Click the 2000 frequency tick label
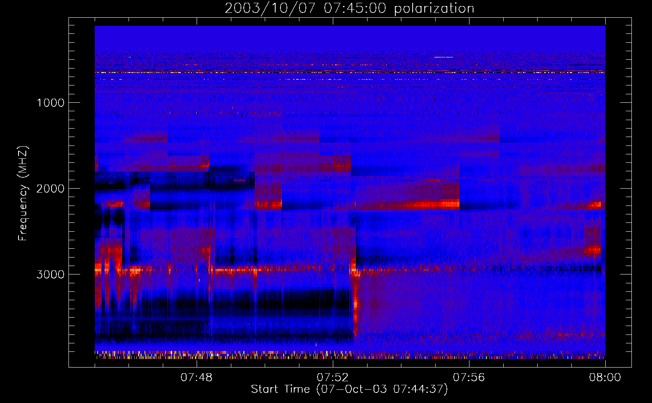This screenshot has height=403, width=652. coord(50,189)
